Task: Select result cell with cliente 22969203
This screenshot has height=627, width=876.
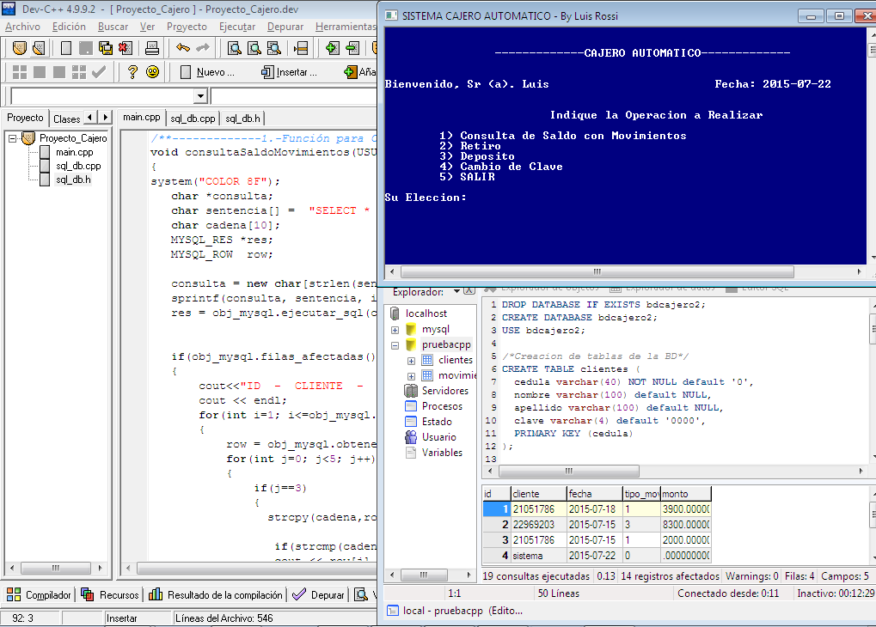Action: (x=538, y=524)
